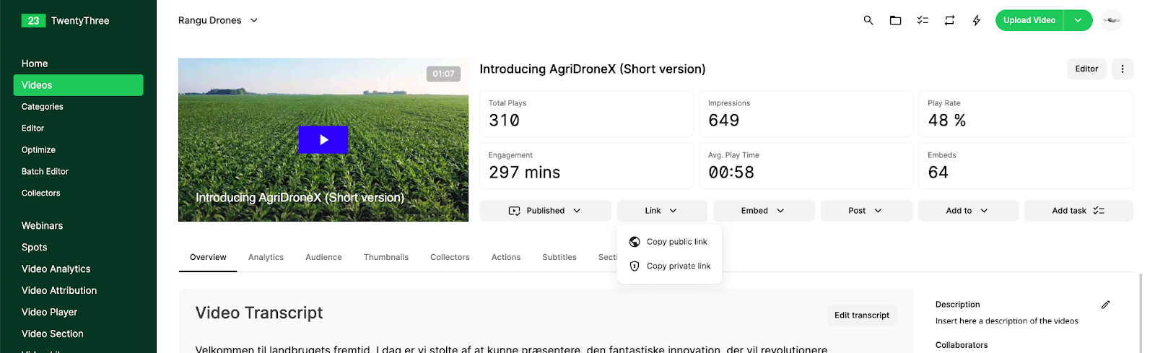Click the globe icon for public link
Image resolution: width=1155 pixels, height=353 pixels.
(635, 242)
